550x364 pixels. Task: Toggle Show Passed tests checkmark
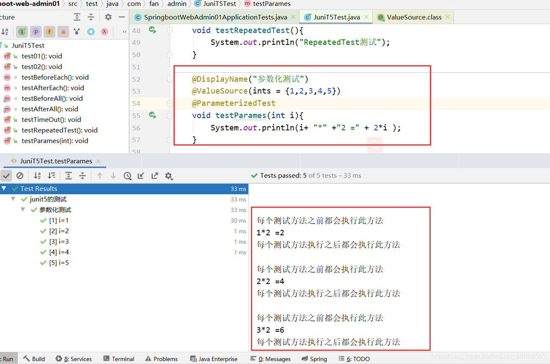pos(6,176)
